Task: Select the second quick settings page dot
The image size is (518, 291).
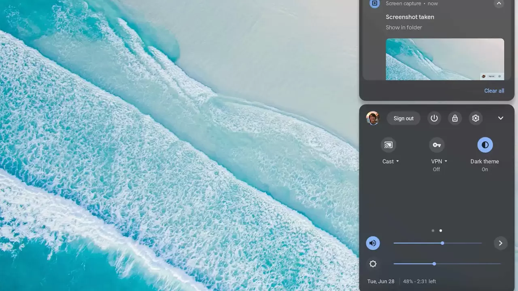Action: click(441, 231)
